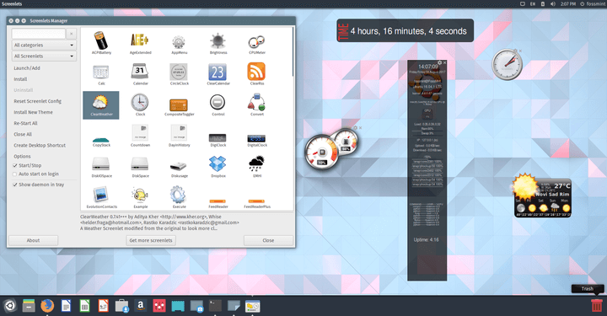607x316 pixels.
Task: Select the CircleClock screenlet
Action: 179,74
